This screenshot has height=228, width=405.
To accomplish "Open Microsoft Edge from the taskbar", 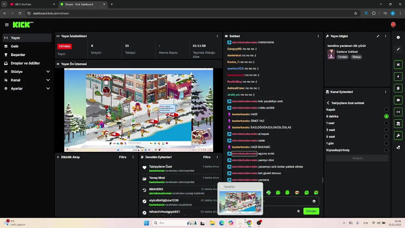I will point(221,223).
